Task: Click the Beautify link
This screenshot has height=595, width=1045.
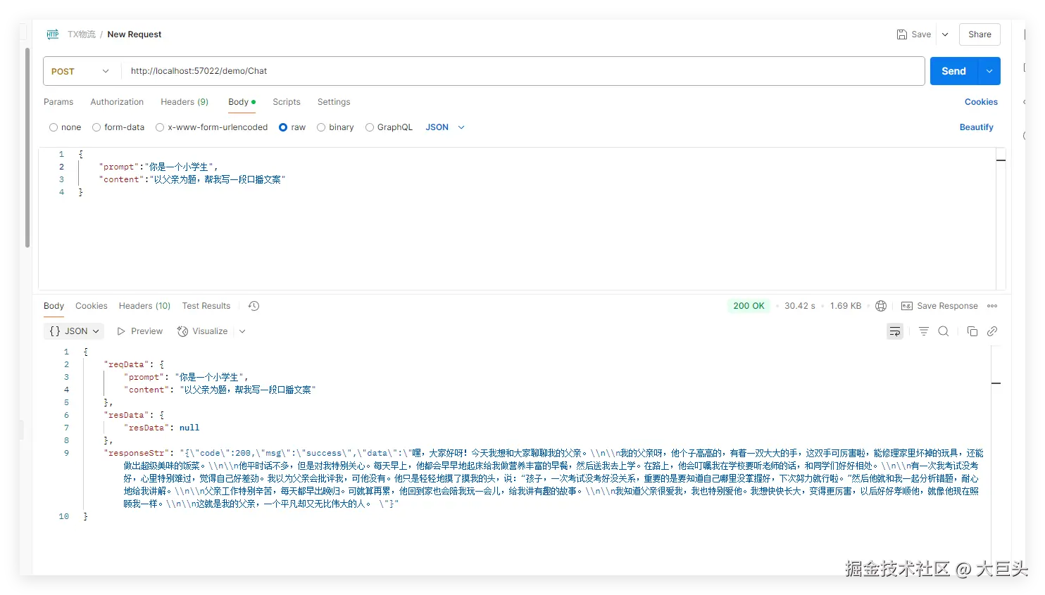Action: 976,127
